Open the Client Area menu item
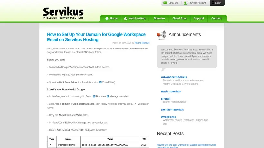The height and width of the screenshot is (148, 264). [179, 18]
